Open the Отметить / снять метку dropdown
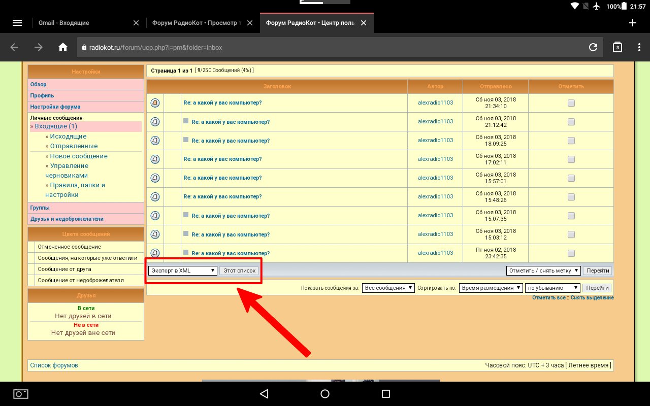 click(543, 270)
